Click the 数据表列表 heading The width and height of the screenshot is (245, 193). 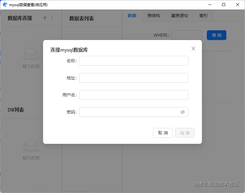[82, 19]
